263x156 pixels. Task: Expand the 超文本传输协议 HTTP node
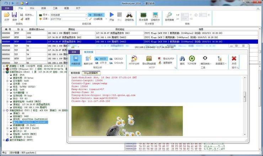click(x=4, y=140)
